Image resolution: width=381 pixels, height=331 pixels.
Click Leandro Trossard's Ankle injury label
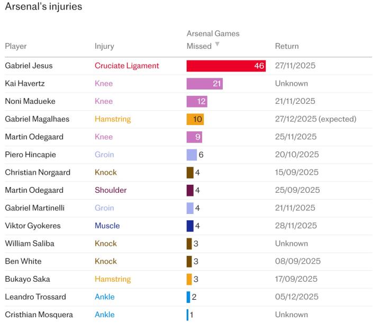(x=105, y=297)
